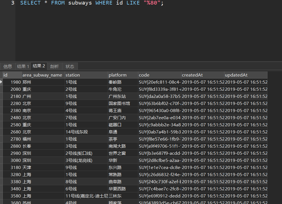Switch to the 结果 1 tab
Viewport: 282px width, 204px height.
pos(23,66)
